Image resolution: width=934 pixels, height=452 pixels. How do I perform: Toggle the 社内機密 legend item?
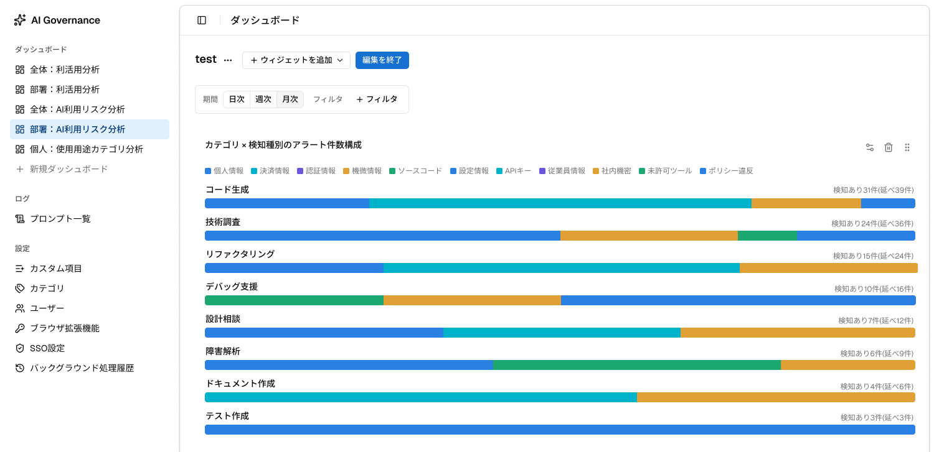click(x=612, y=171)
